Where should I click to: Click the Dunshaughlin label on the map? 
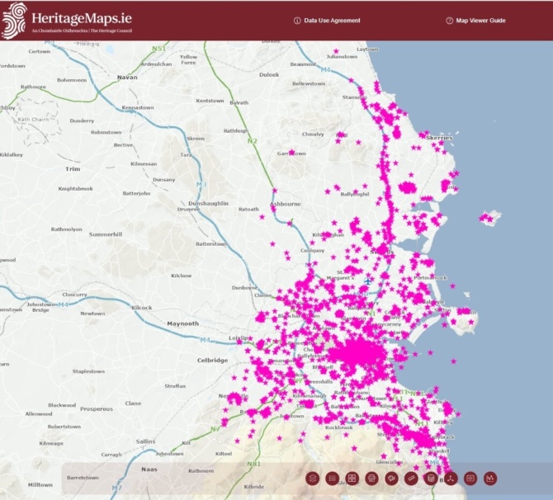pos(209,204)
